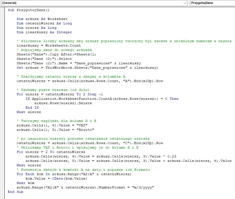Open the PrzygotujDane procedure dropdown

point(212,3)
